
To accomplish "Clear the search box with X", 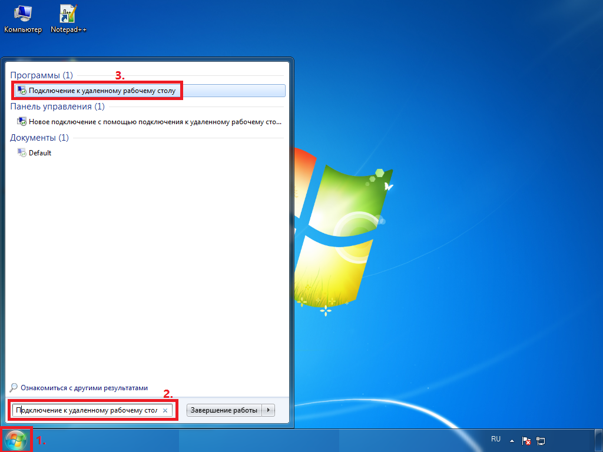I will click(165, 410).
